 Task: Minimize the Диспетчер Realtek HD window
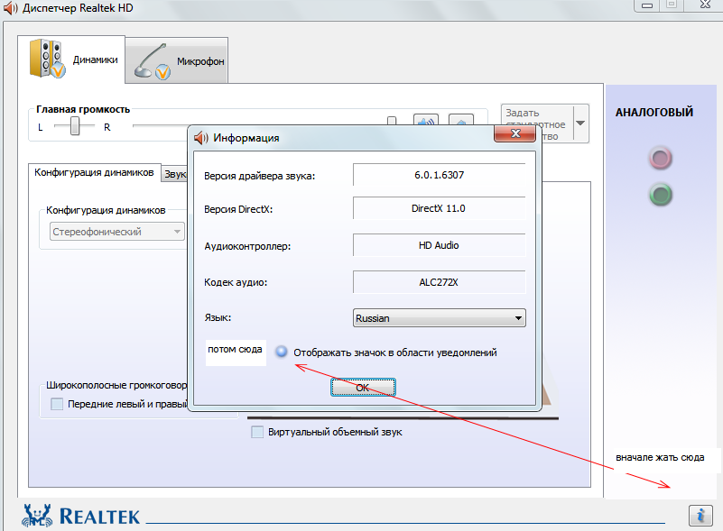pyautogui.click(x=647, y=5)
